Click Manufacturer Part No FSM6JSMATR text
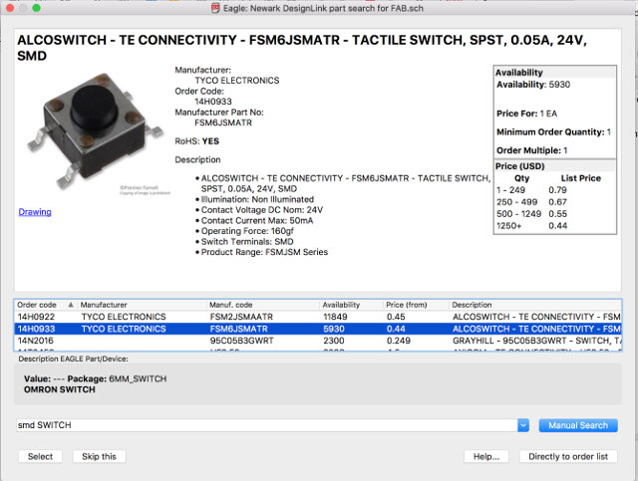 223,122
